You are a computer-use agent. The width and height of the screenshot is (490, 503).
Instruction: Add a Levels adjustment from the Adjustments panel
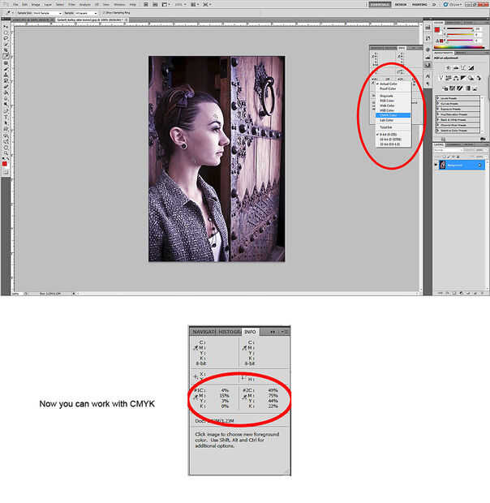[456, 68]
